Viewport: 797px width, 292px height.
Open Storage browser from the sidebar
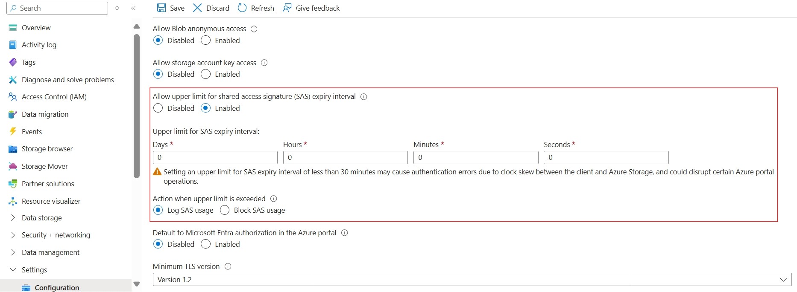point(47,149)
